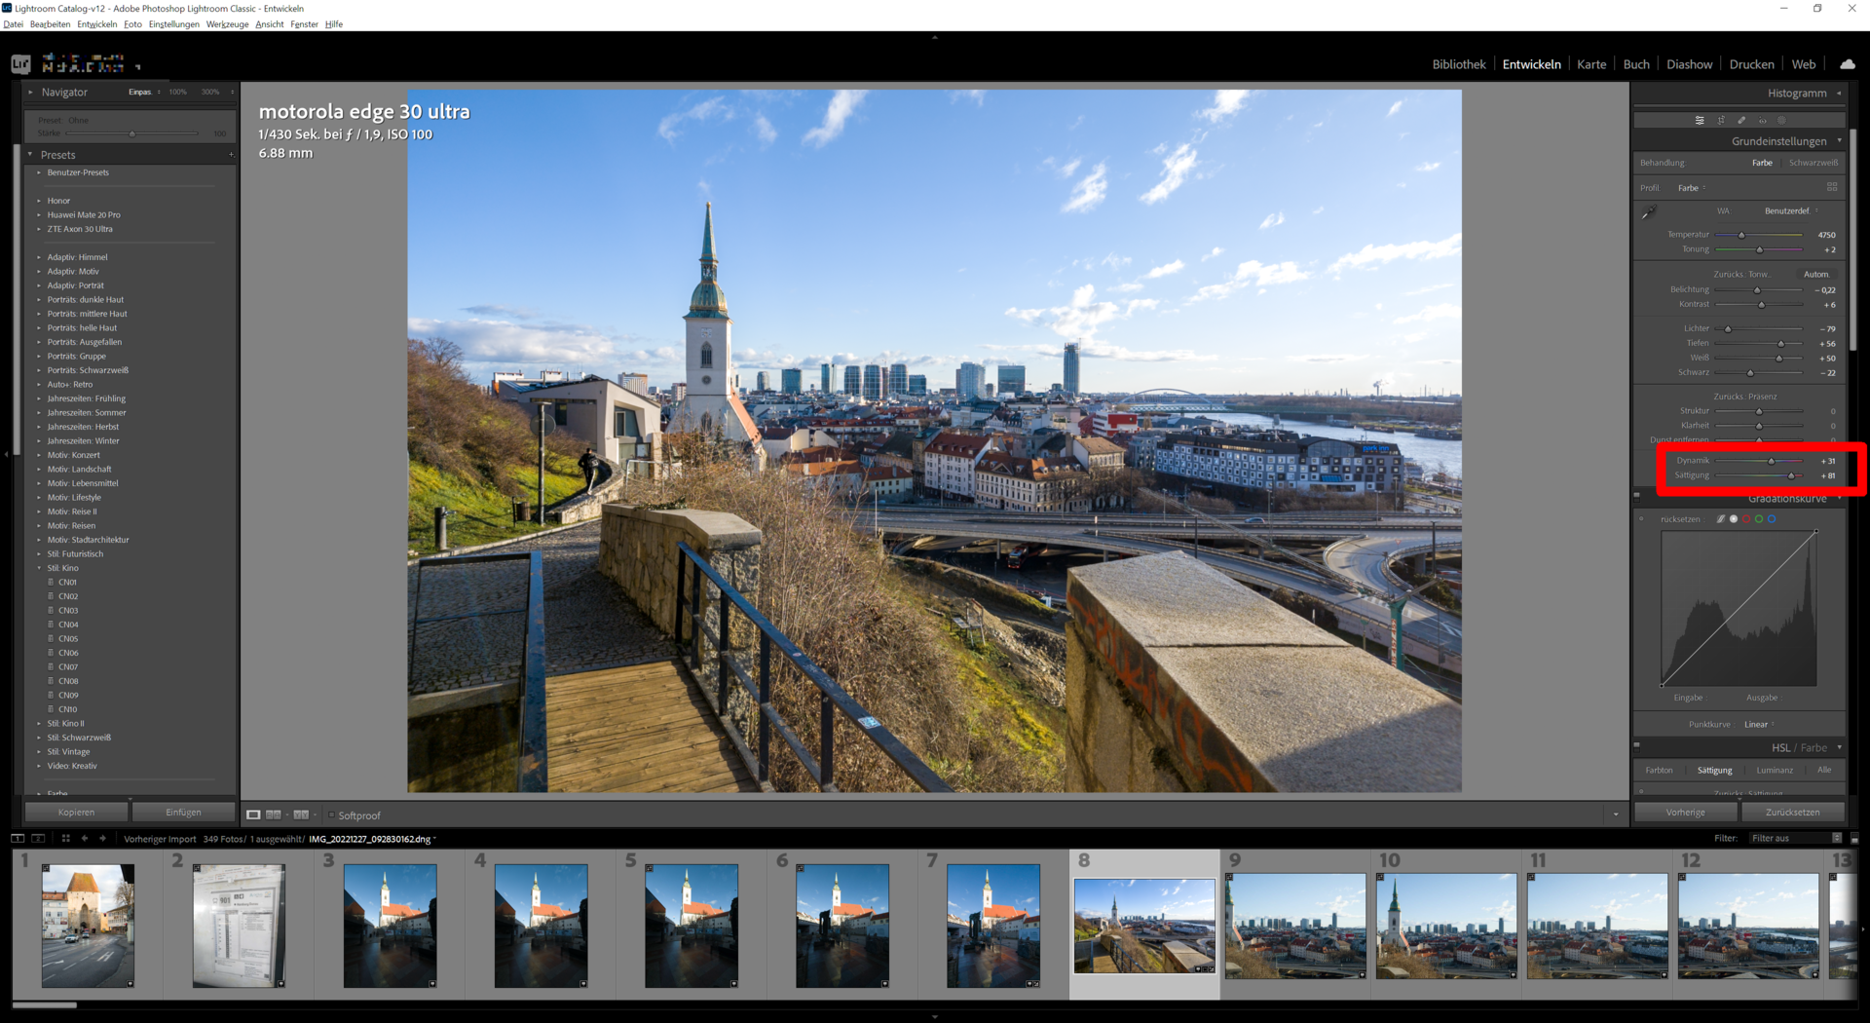Open the red-eye correction tool
Viewport: 1870px width, 1023px height.
[1762, 121]
